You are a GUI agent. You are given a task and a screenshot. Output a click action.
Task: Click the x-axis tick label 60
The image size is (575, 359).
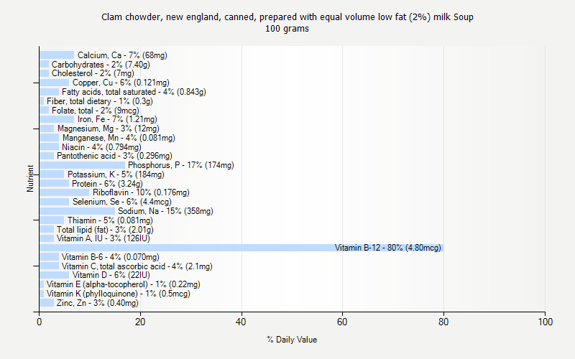pos(342,322)
